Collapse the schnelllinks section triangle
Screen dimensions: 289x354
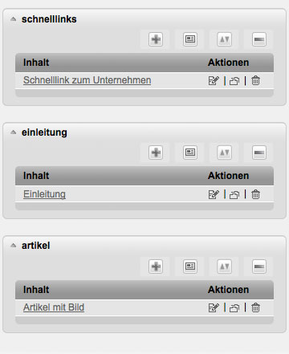(13, 19)
